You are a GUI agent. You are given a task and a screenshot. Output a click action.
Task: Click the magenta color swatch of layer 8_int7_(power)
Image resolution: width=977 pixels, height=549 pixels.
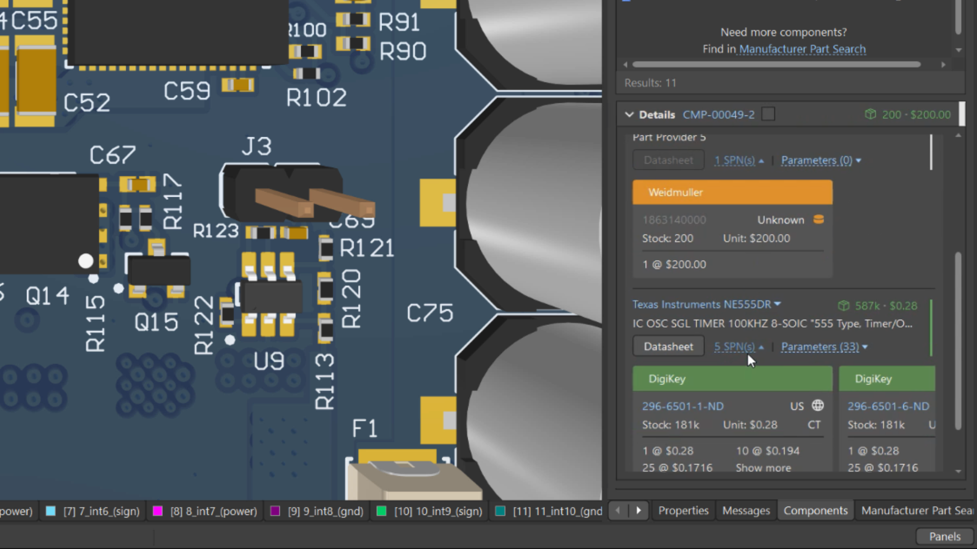click(158, 511)
